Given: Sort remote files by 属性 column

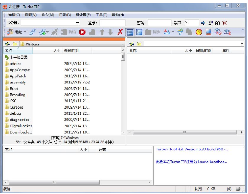Looking at the screenshot, I should pyautogui.click(x=232, y=51).
